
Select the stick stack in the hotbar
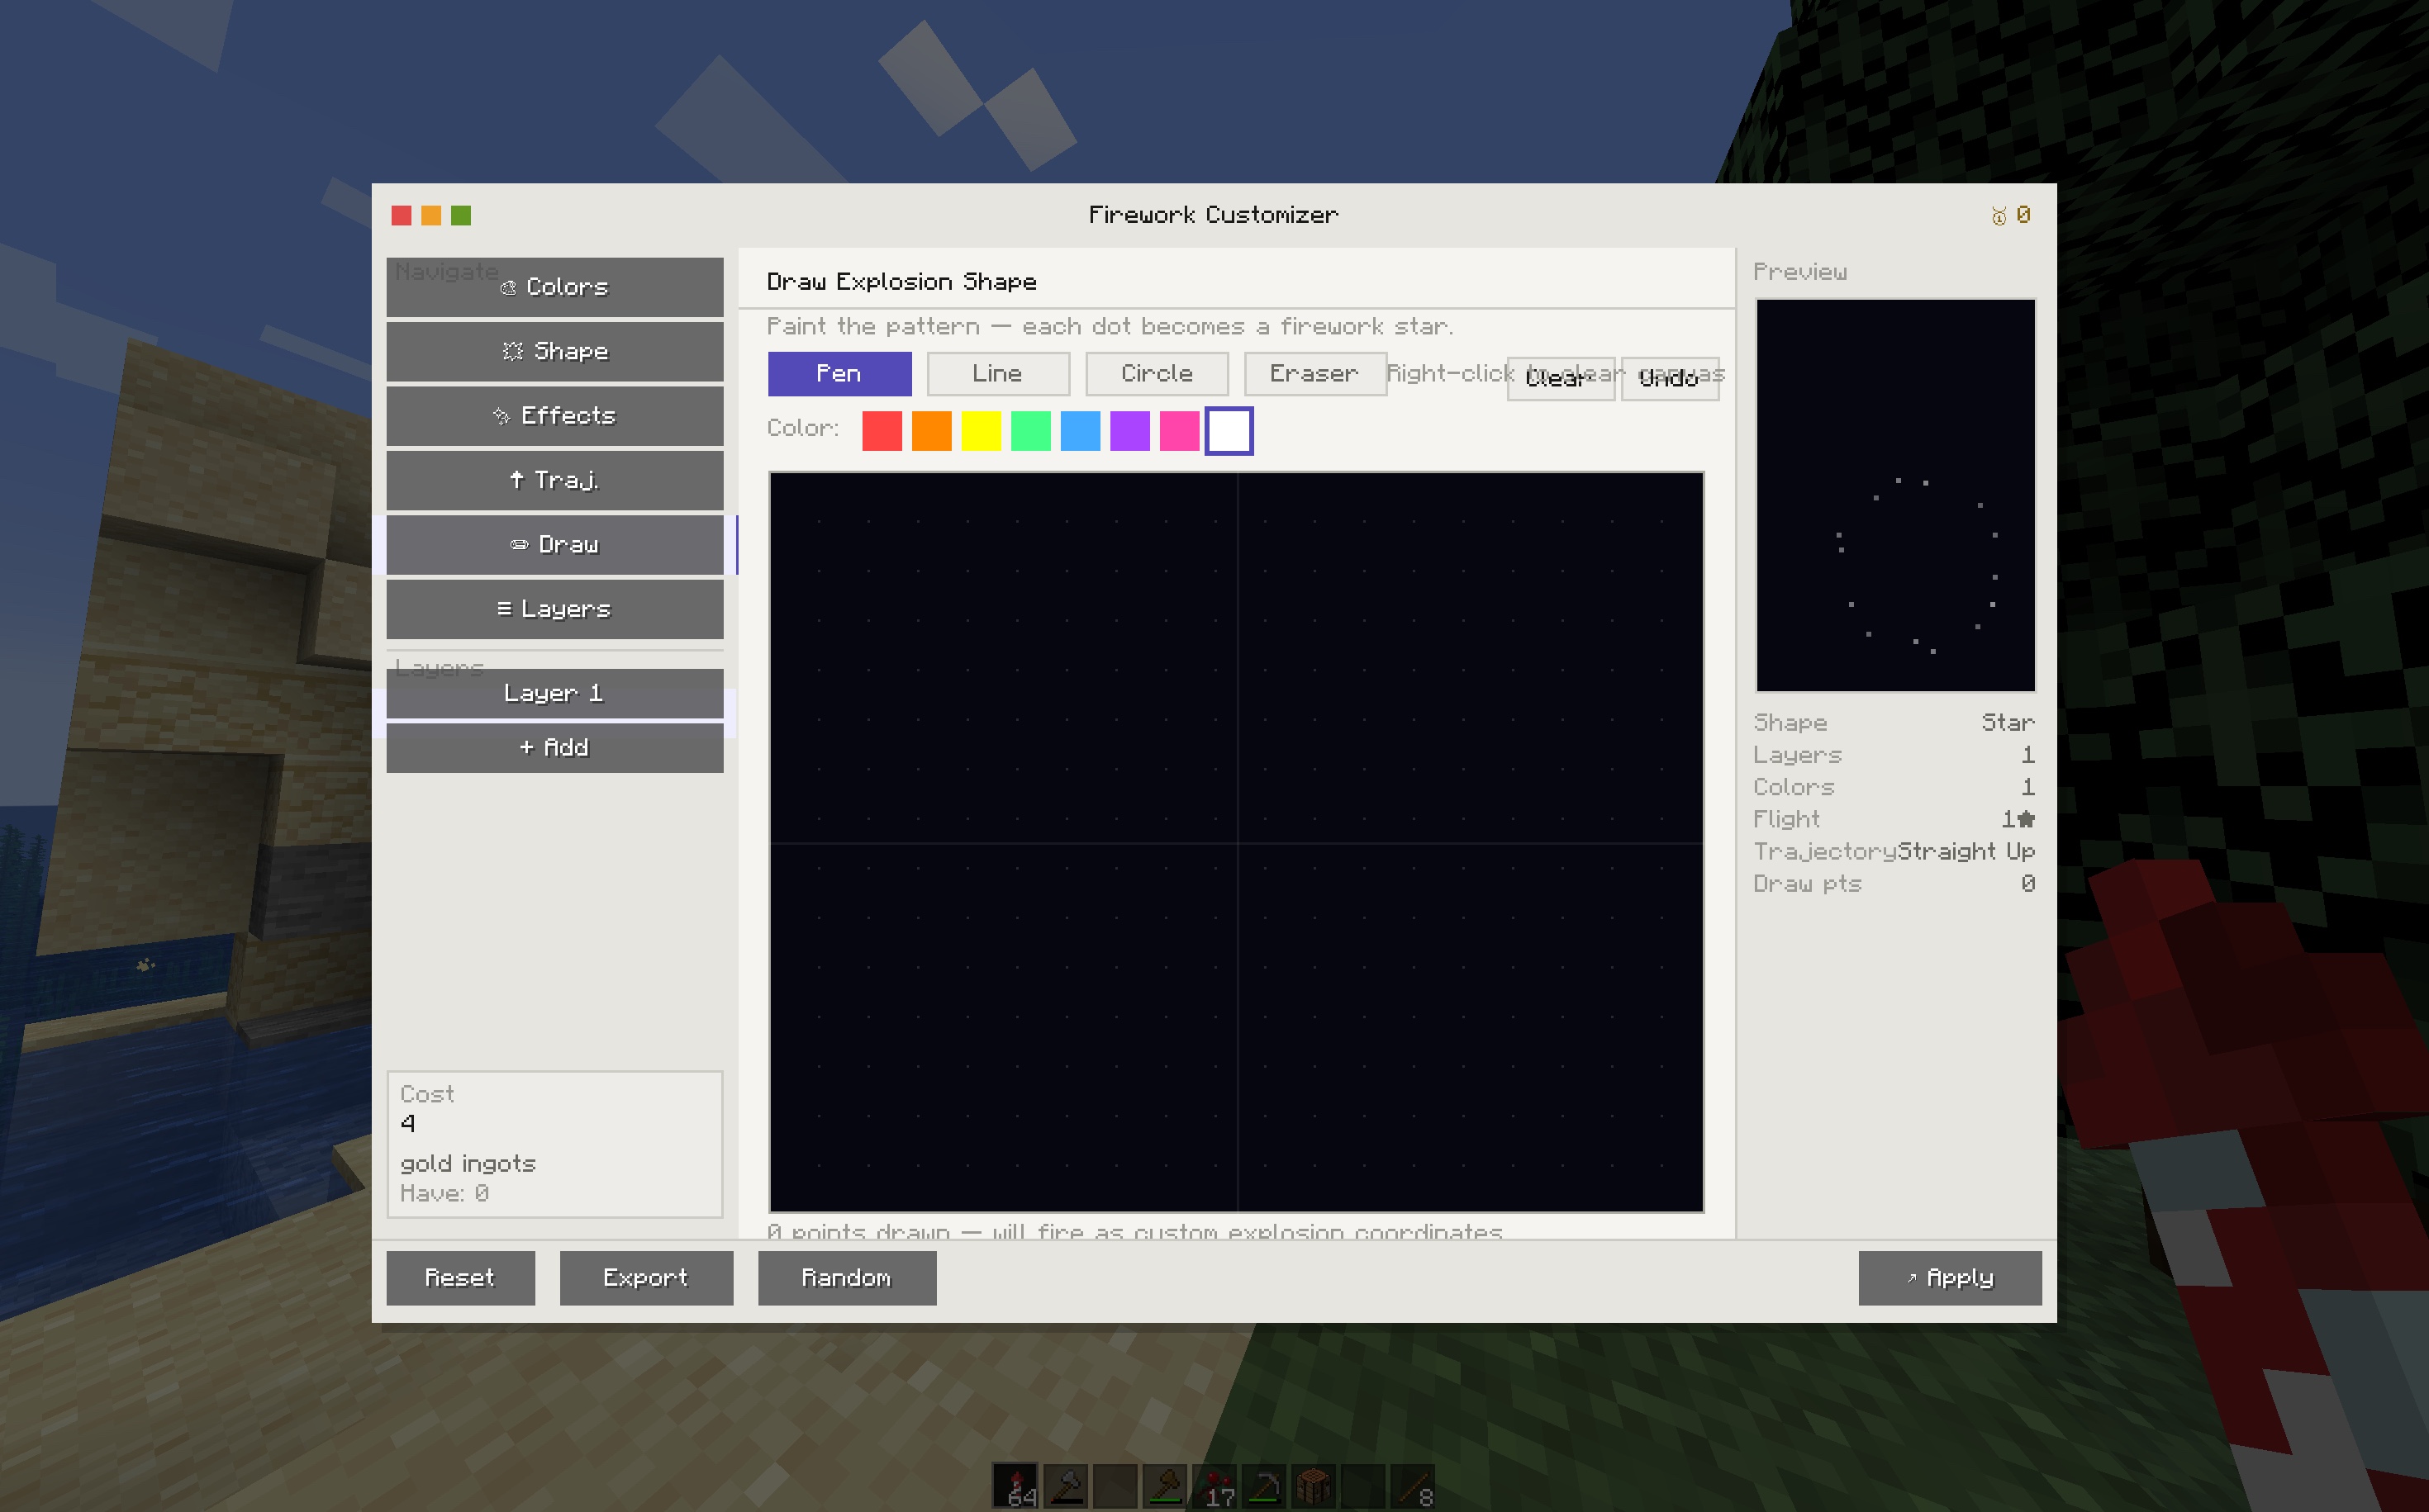click(x=1413, y=1486)
